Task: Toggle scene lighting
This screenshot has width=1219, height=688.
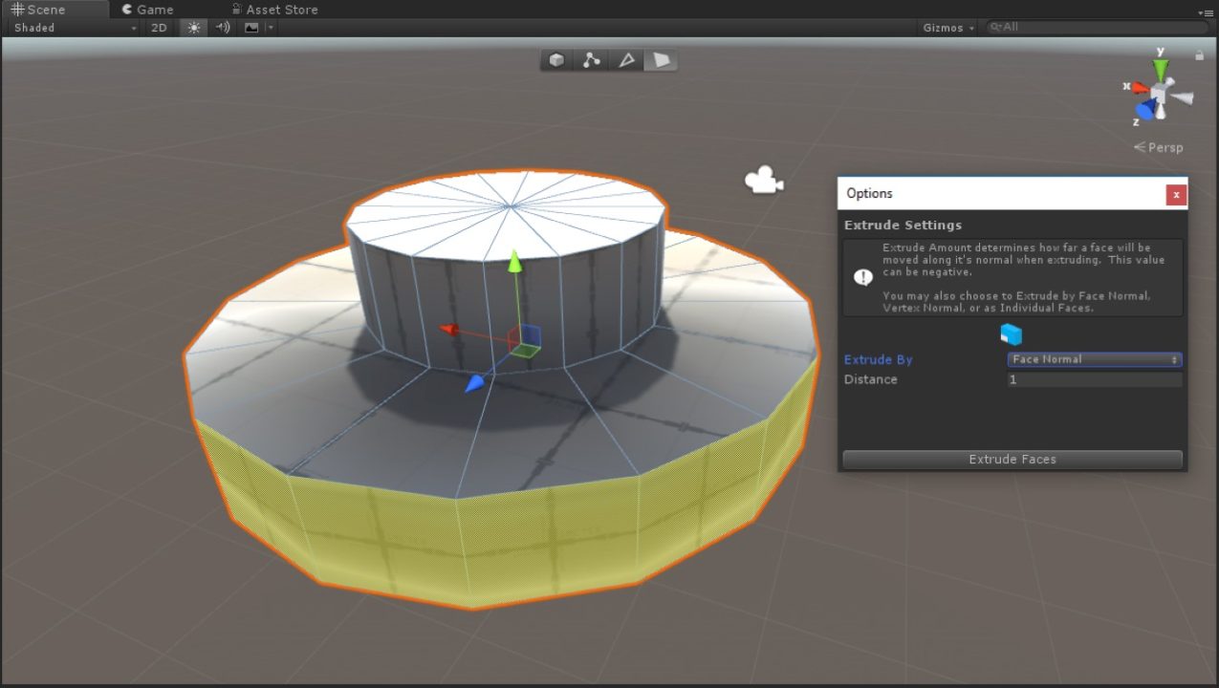Action: [x=193, y=28]
